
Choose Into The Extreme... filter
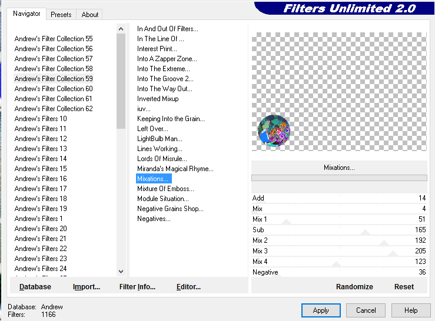point(164,69)
